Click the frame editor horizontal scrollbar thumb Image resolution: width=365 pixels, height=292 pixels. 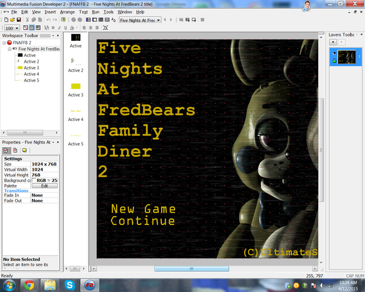(192, 269)
